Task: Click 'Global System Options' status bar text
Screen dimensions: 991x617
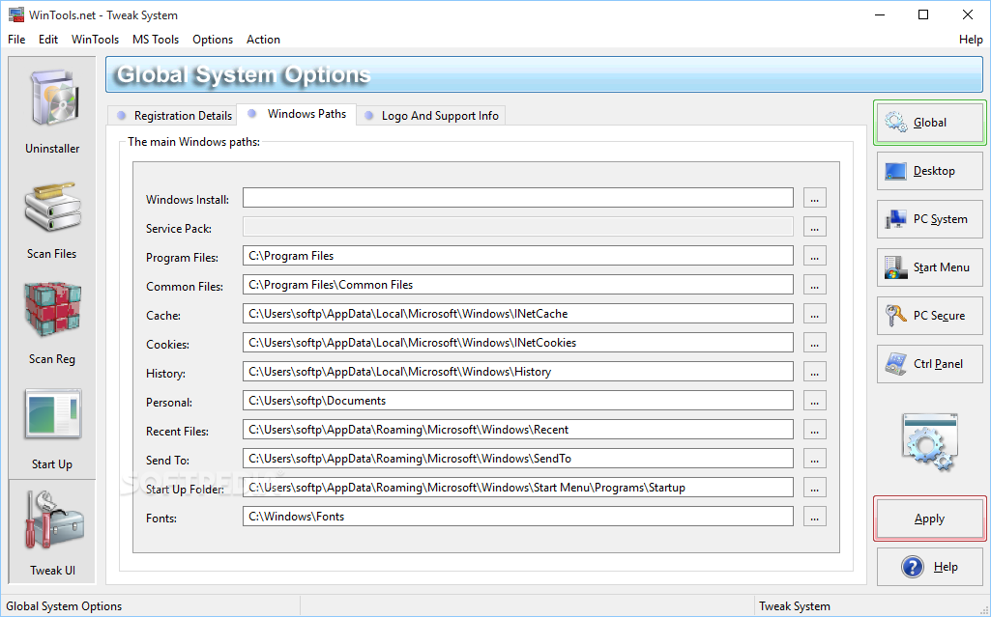Action: point(64,606)
